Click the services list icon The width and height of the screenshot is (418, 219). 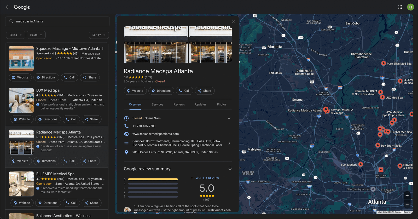(x=126, y=143)
